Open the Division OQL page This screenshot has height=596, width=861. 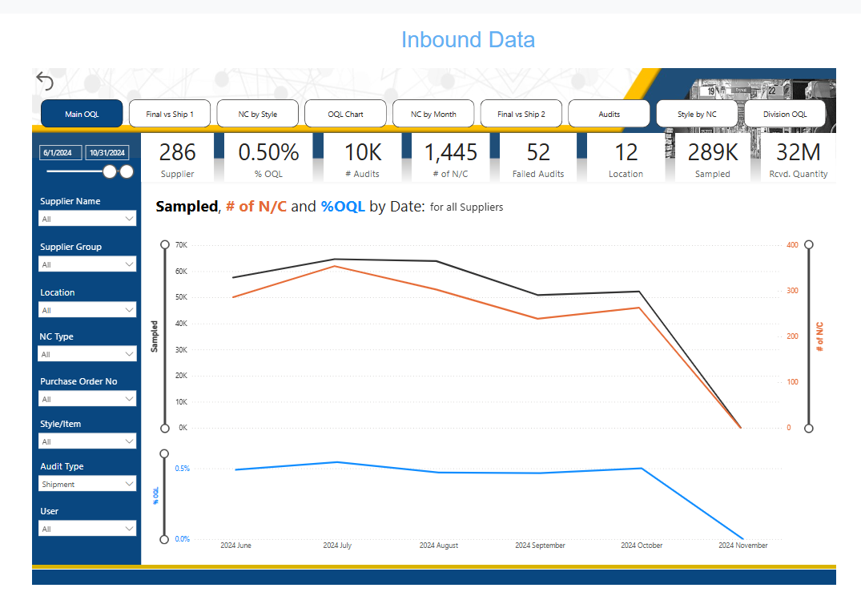785,113
